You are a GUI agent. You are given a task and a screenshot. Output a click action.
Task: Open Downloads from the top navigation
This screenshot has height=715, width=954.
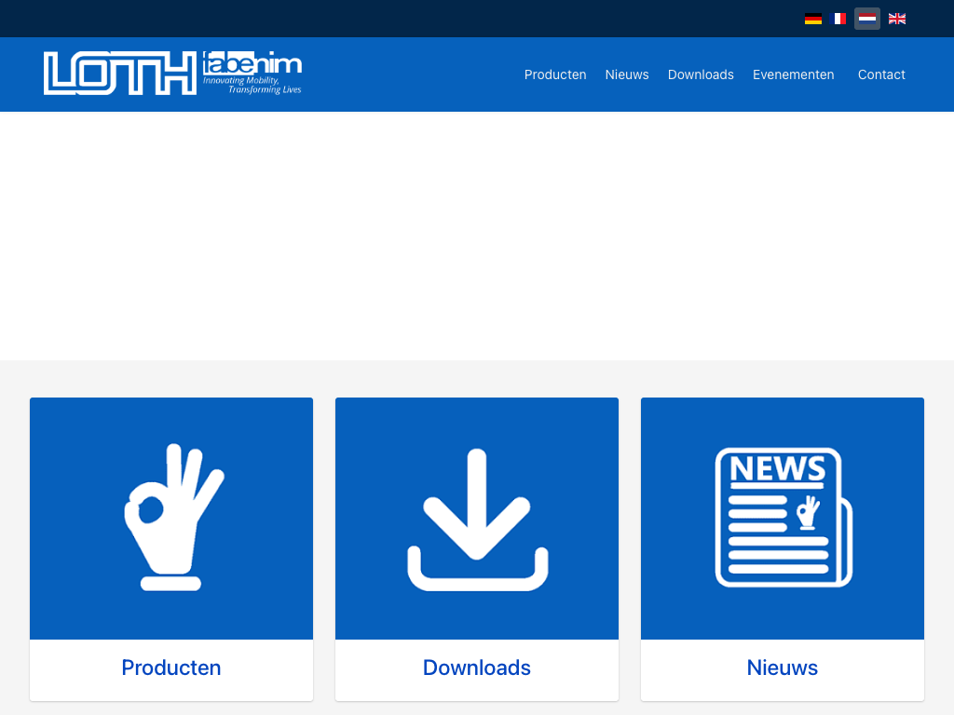(701, 74)
